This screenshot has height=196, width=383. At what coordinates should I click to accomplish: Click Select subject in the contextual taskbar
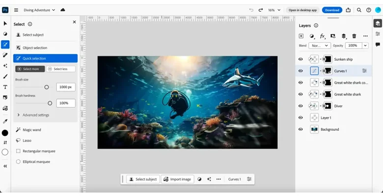coord(143,179)
